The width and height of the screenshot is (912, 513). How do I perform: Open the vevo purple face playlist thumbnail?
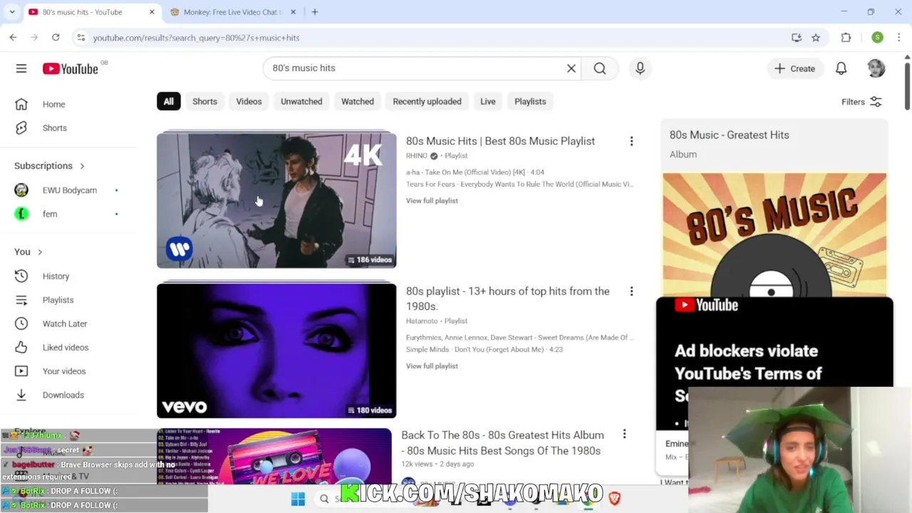tap(276, 351)
